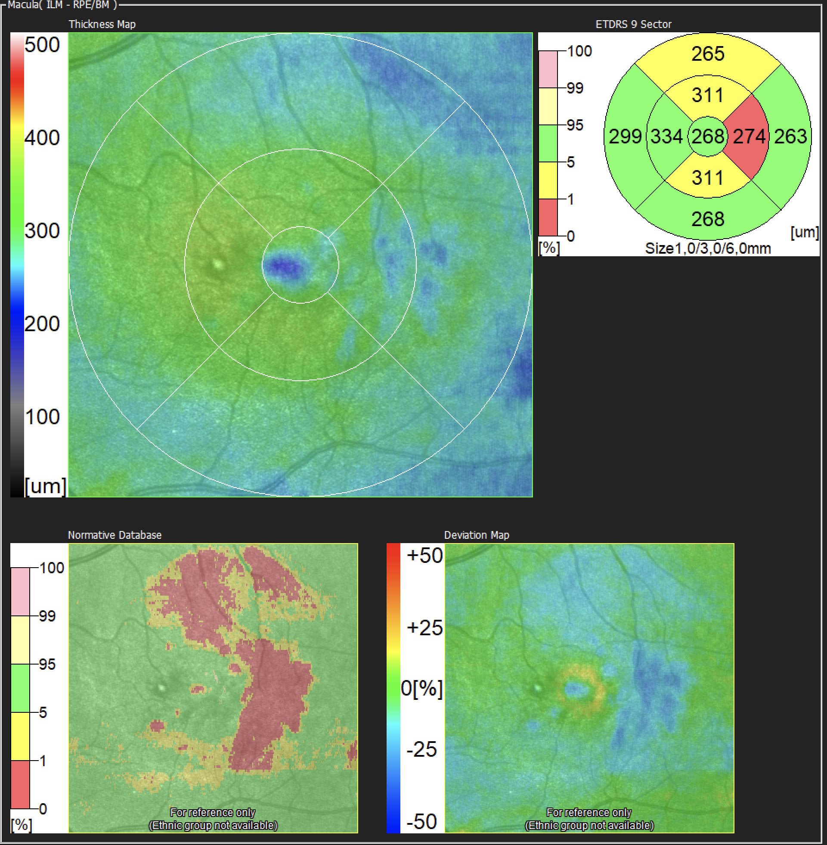Click the green 5-95 percentile swatch in Normative legend
The height and width of the screenshot is (845, 827).
20,688
